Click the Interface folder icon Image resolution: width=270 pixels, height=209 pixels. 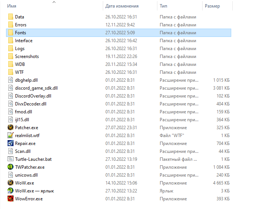point(11,41)
